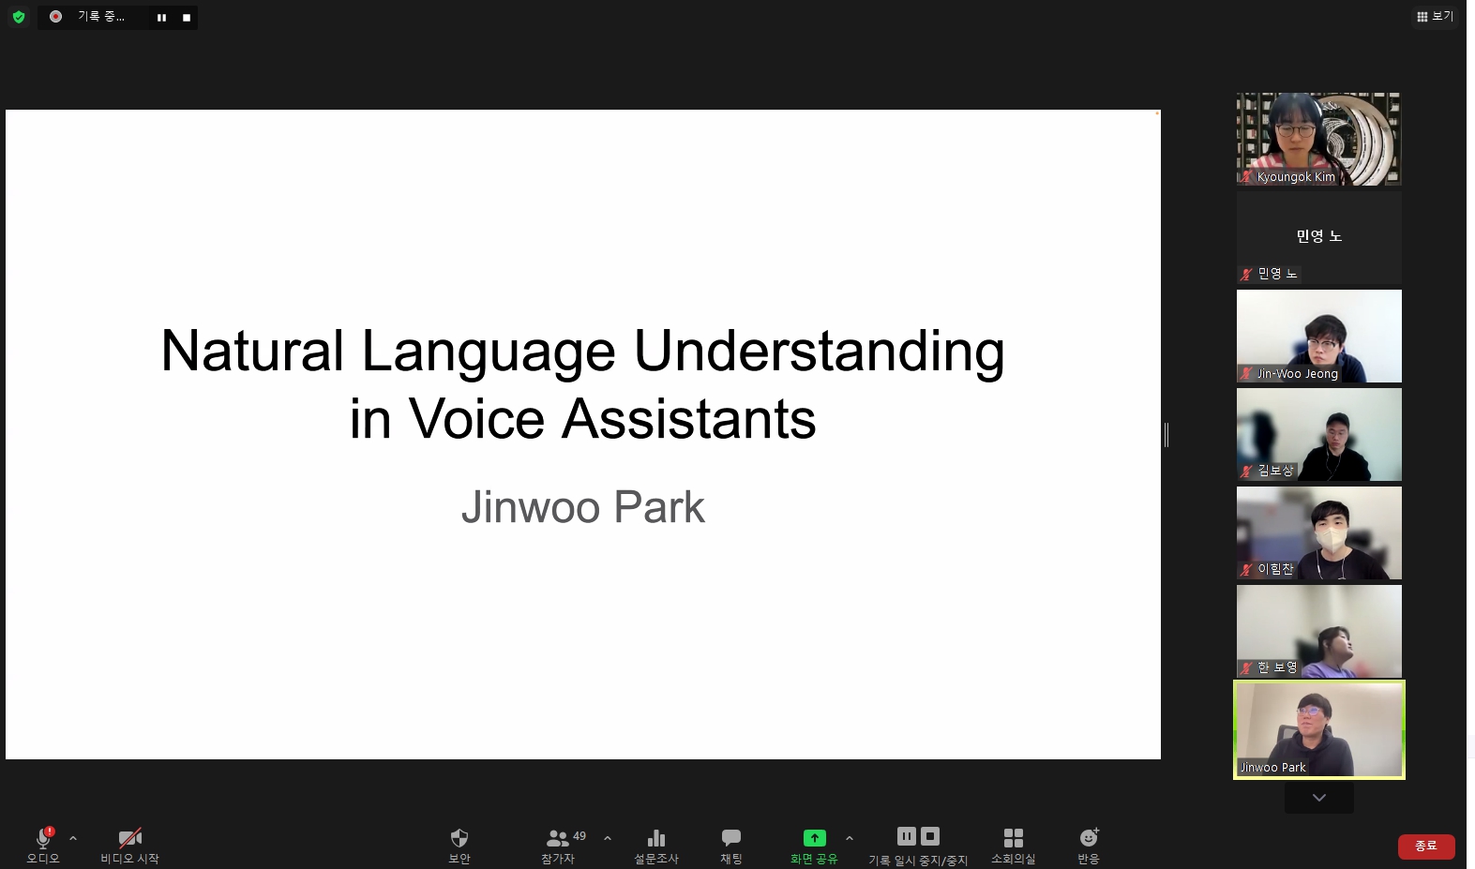Unmute microphone with the 오디오 icon
This screenshot has width=1475, height=869.
(x=43, y=838)
